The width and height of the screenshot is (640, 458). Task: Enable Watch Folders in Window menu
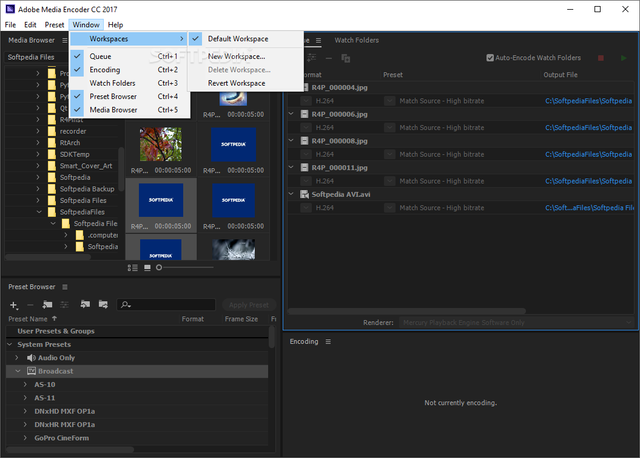click(x=130, y=83)
